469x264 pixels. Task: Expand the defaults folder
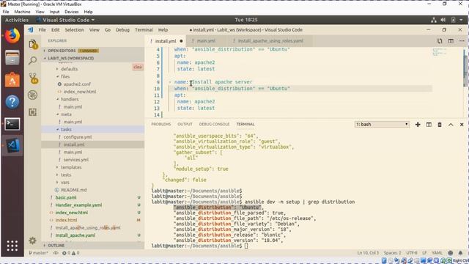[69, 69]
